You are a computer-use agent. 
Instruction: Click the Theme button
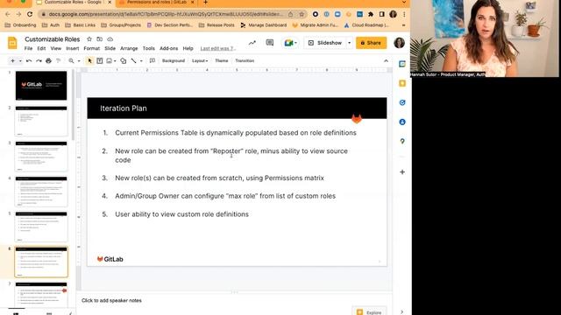[222, 60]
